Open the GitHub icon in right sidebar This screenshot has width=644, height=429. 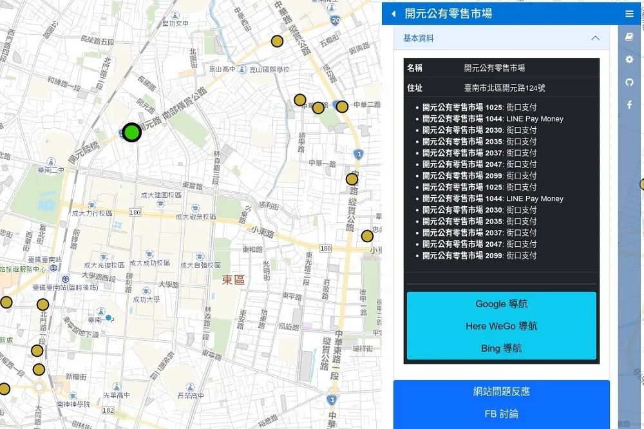tap(629, 82)
